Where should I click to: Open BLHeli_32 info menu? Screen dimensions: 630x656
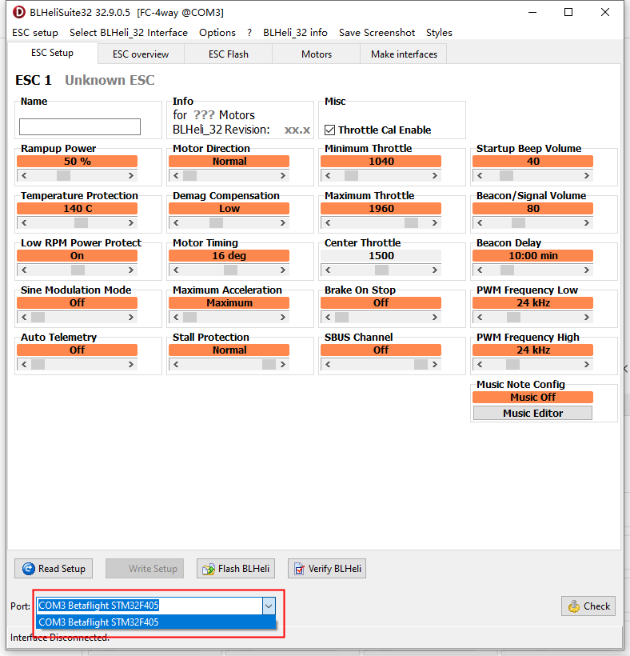click(x=295, y=33)
